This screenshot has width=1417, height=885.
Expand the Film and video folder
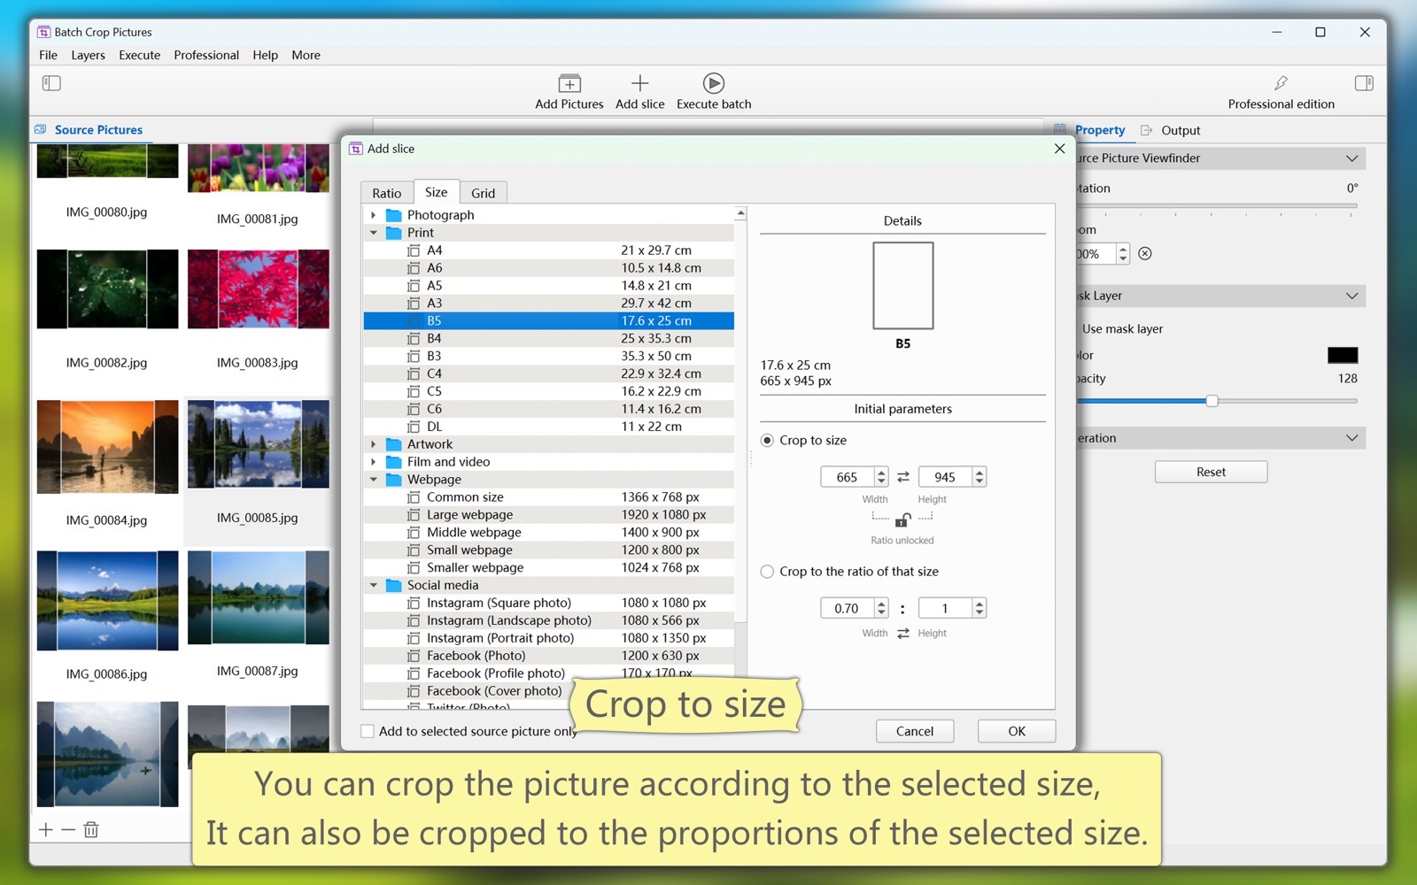tap(374, 462)
